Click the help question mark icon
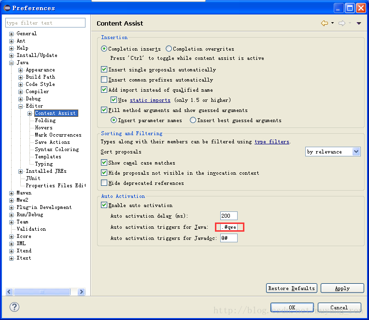Screen dimensions: 369x320 pyautogui.click(x=14, y=307)
